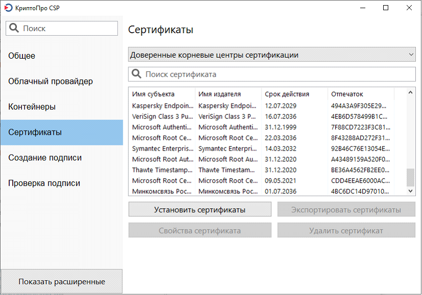The height and width of the screenshot is (295, 422).
Task: Minimize the КриптоПро CSP window
Action: [363, 8]
